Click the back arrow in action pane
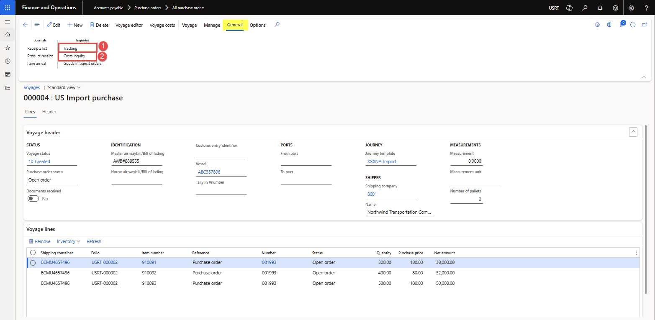The width and height of the screenshot is (655, 320). click(26, 25)
